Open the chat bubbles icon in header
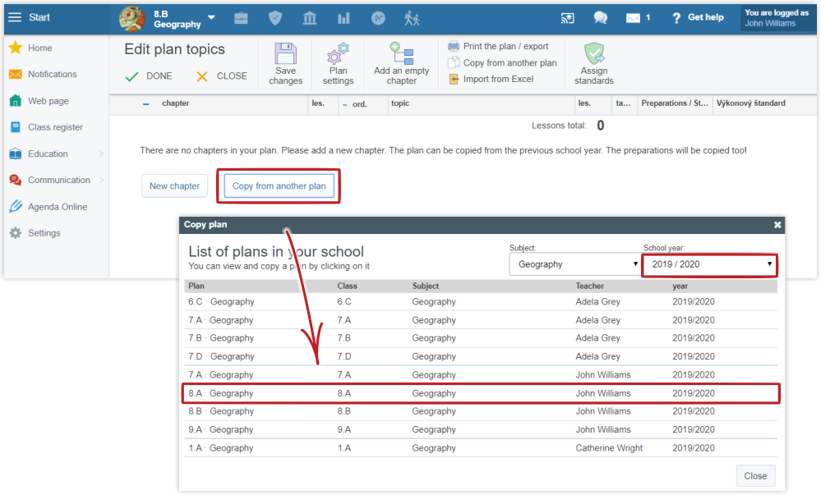The width and height of the screenshot is (821, 495). pos(601,17)
